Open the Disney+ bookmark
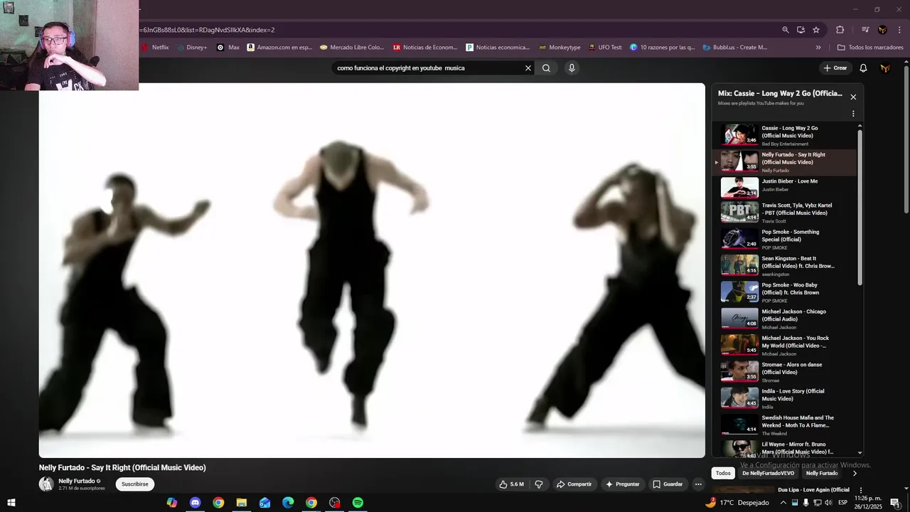910x512 pixels. pyautogui.click(x=192, y=48)
